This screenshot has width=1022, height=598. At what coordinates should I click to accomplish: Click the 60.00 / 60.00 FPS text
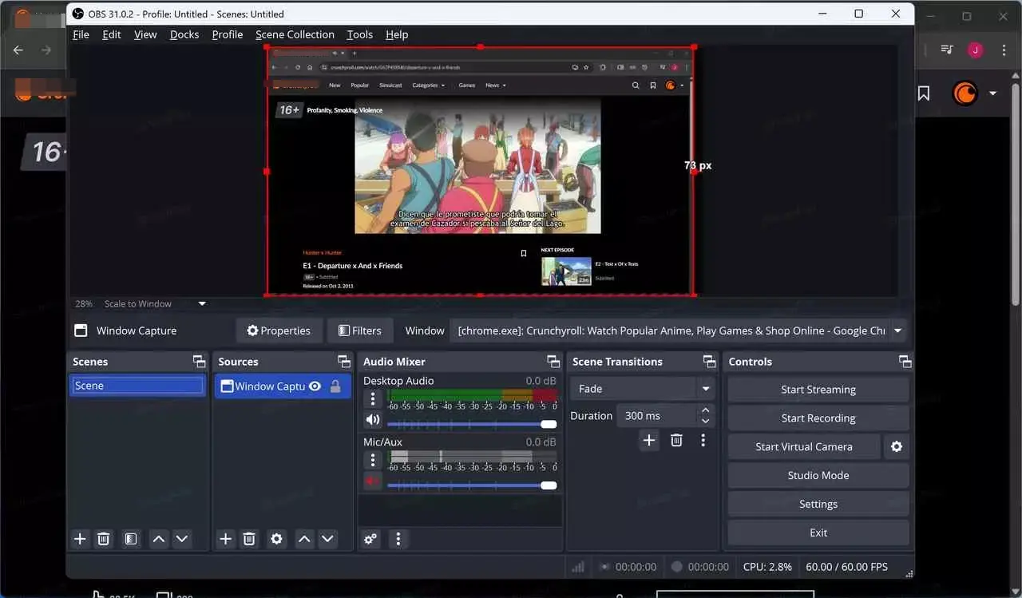pyautogui.click(x=846, y=567)
